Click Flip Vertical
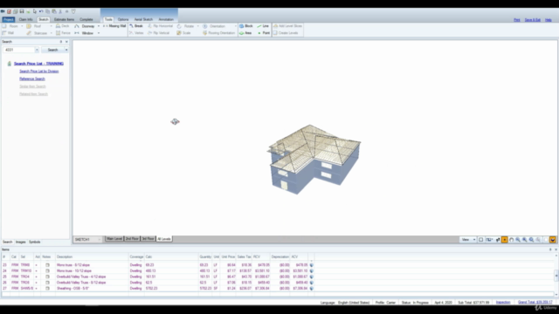The height and width of the screenshot is (314, 559). [x=159, y=33]
